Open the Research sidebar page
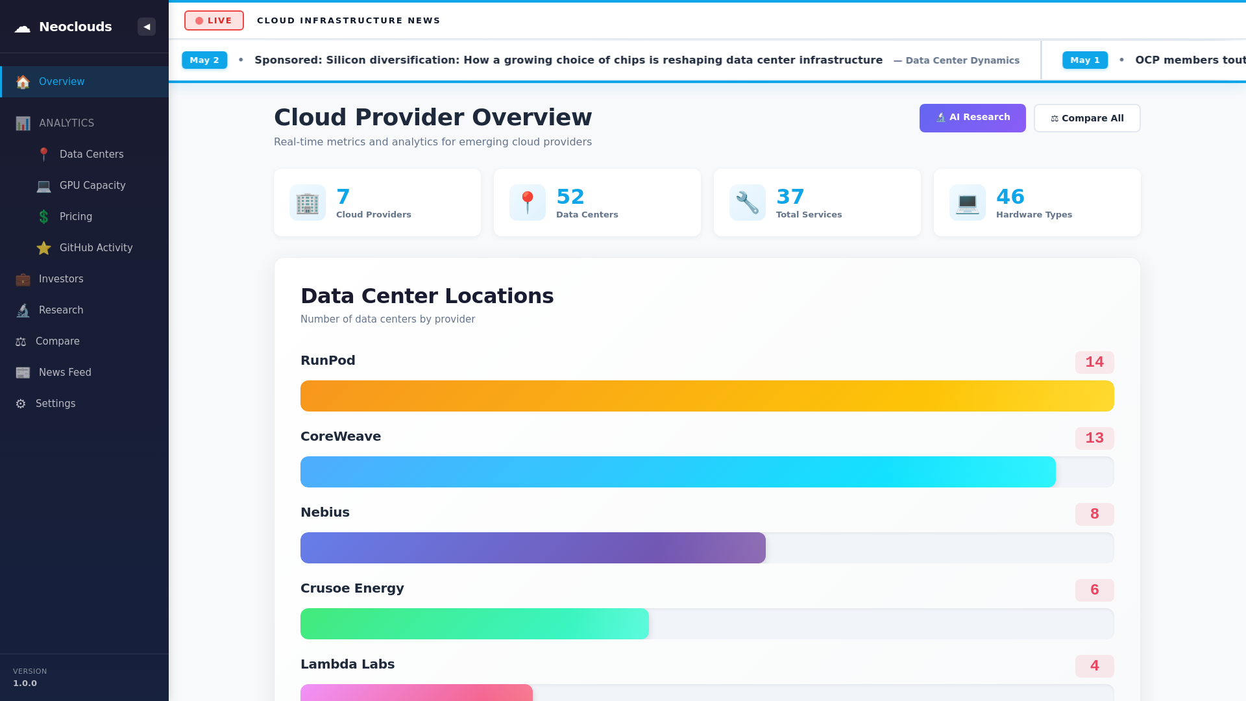This screenshot has height=701, width=1246. pos(84,310)
